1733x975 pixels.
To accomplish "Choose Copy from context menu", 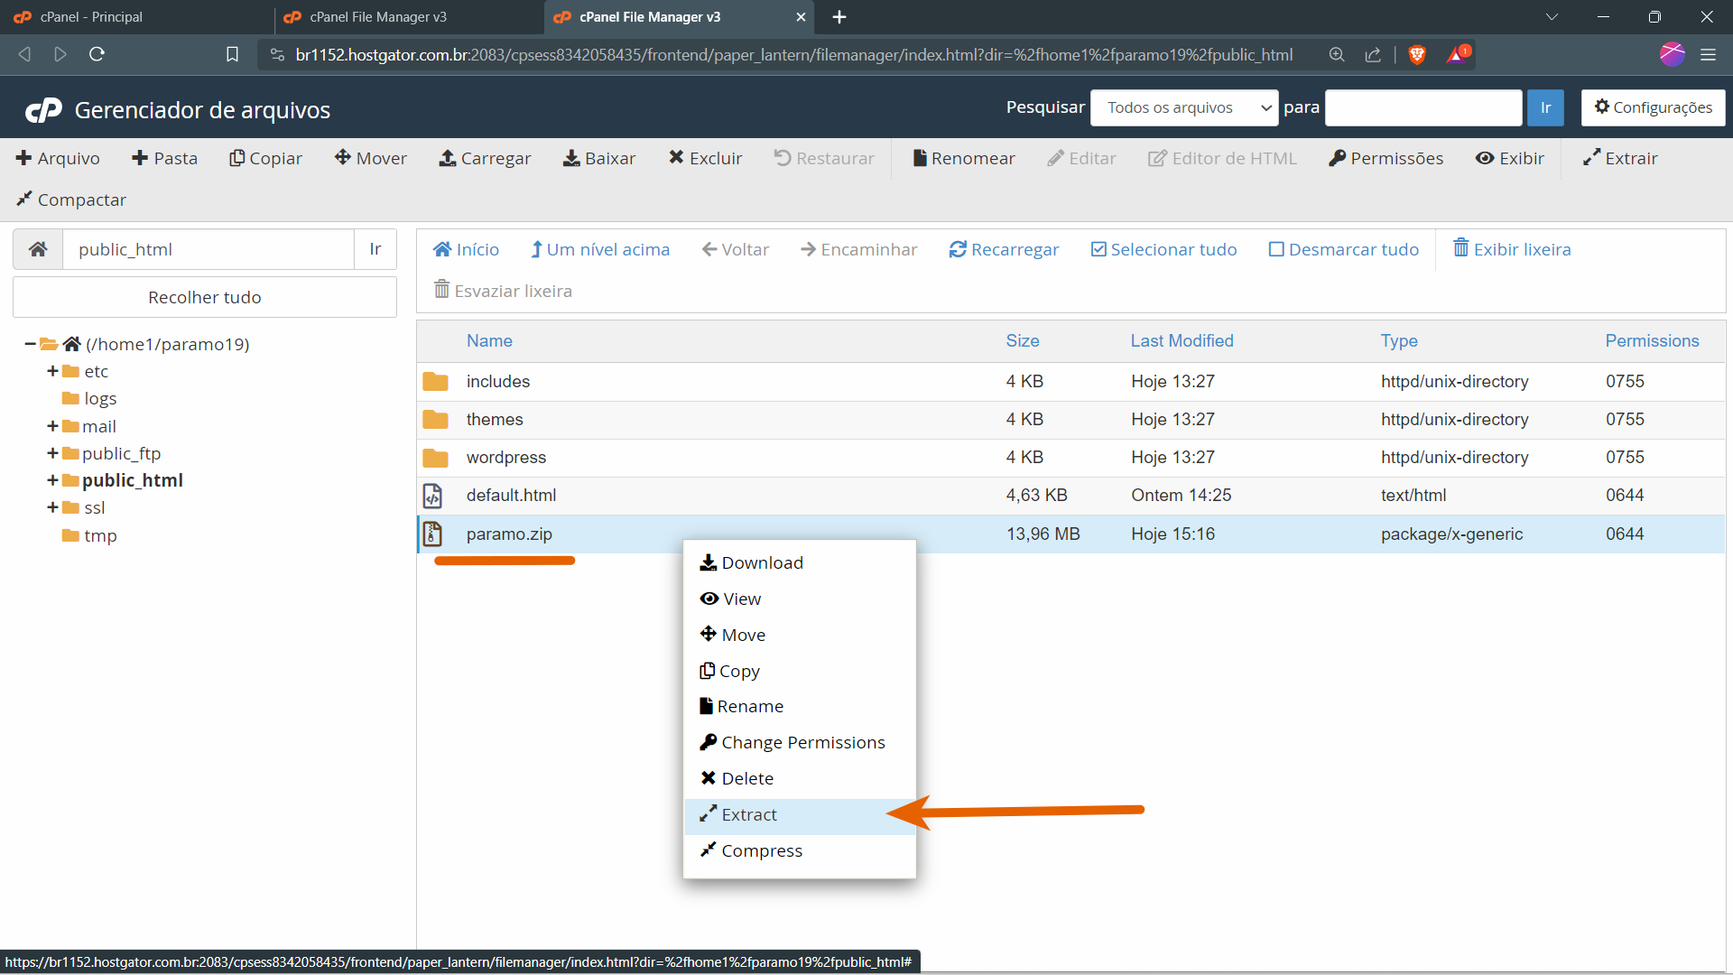I will 800,671.
